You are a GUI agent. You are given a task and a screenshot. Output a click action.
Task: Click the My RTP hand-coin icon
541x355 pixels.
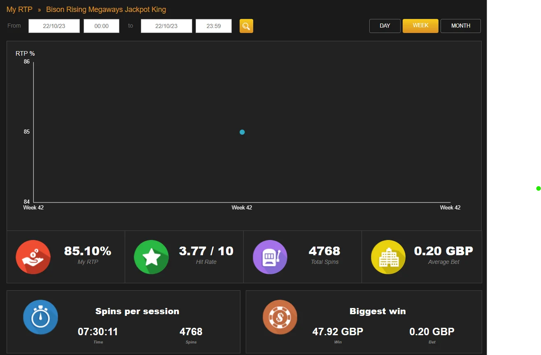pyautogui.click(x=33, y=257)
